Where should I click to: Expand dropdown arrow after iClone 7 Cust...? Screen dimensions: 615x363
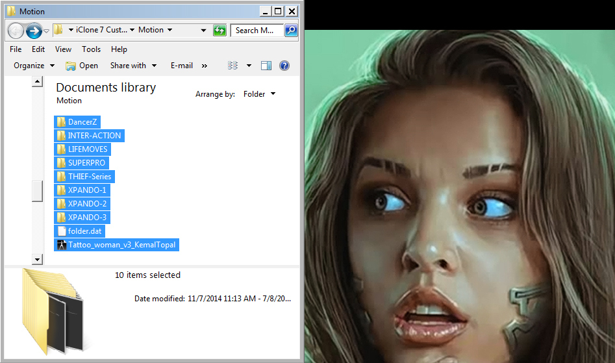132,30
